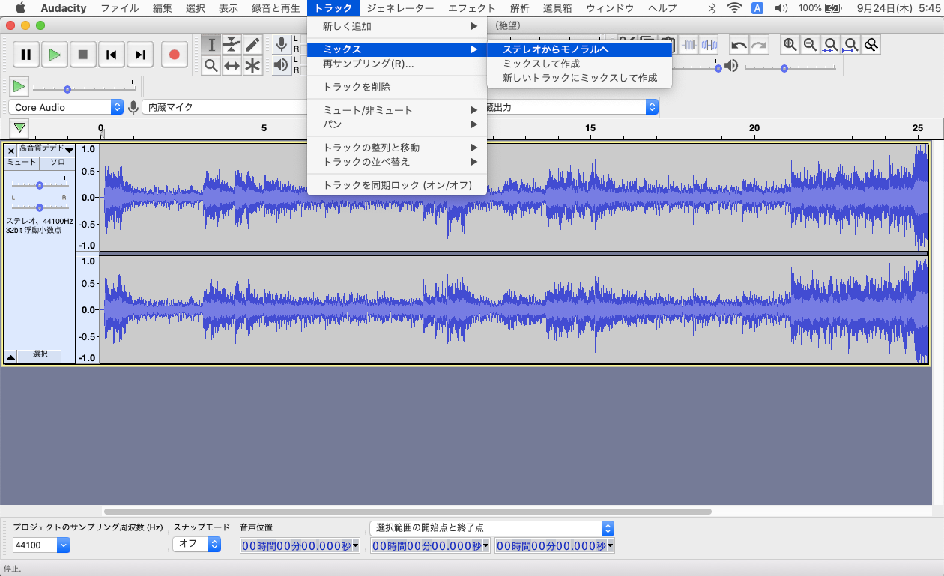
Task: Open ミュート/非ミュート submenu
Action: [397, 110]
